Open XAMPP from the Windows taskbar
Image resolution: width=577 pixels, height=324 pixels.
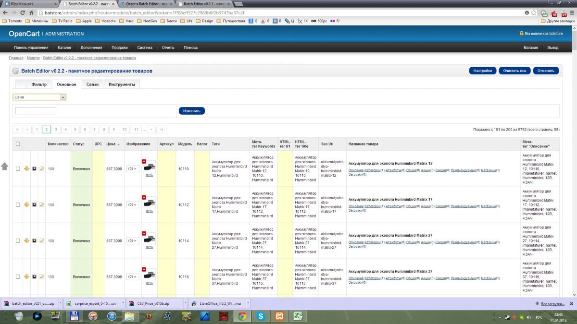pos(279,316)
